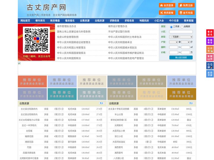Click the orange-red 推荐单位 banner tile

(x=32, y=81)
